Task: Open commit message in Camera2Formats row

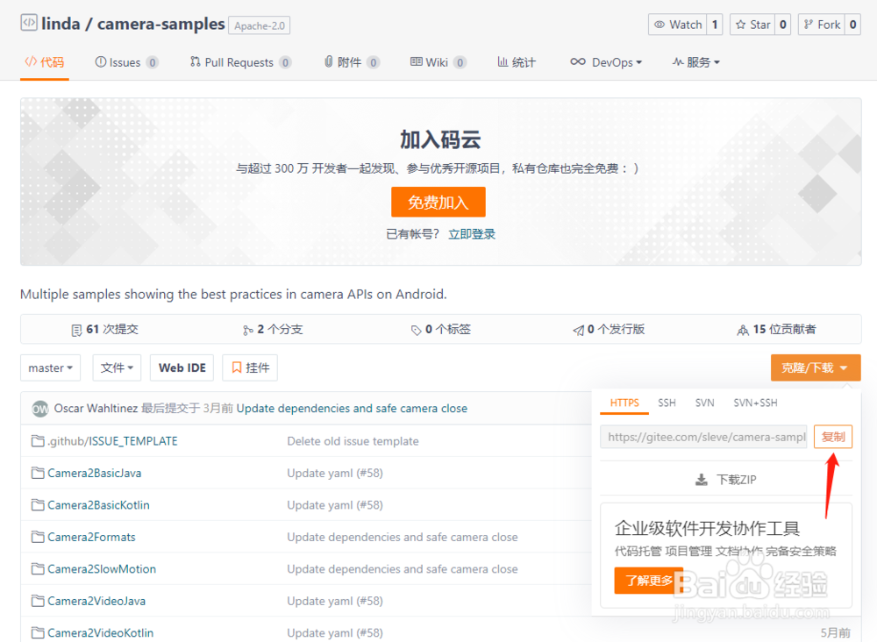Action: (403, 537)
